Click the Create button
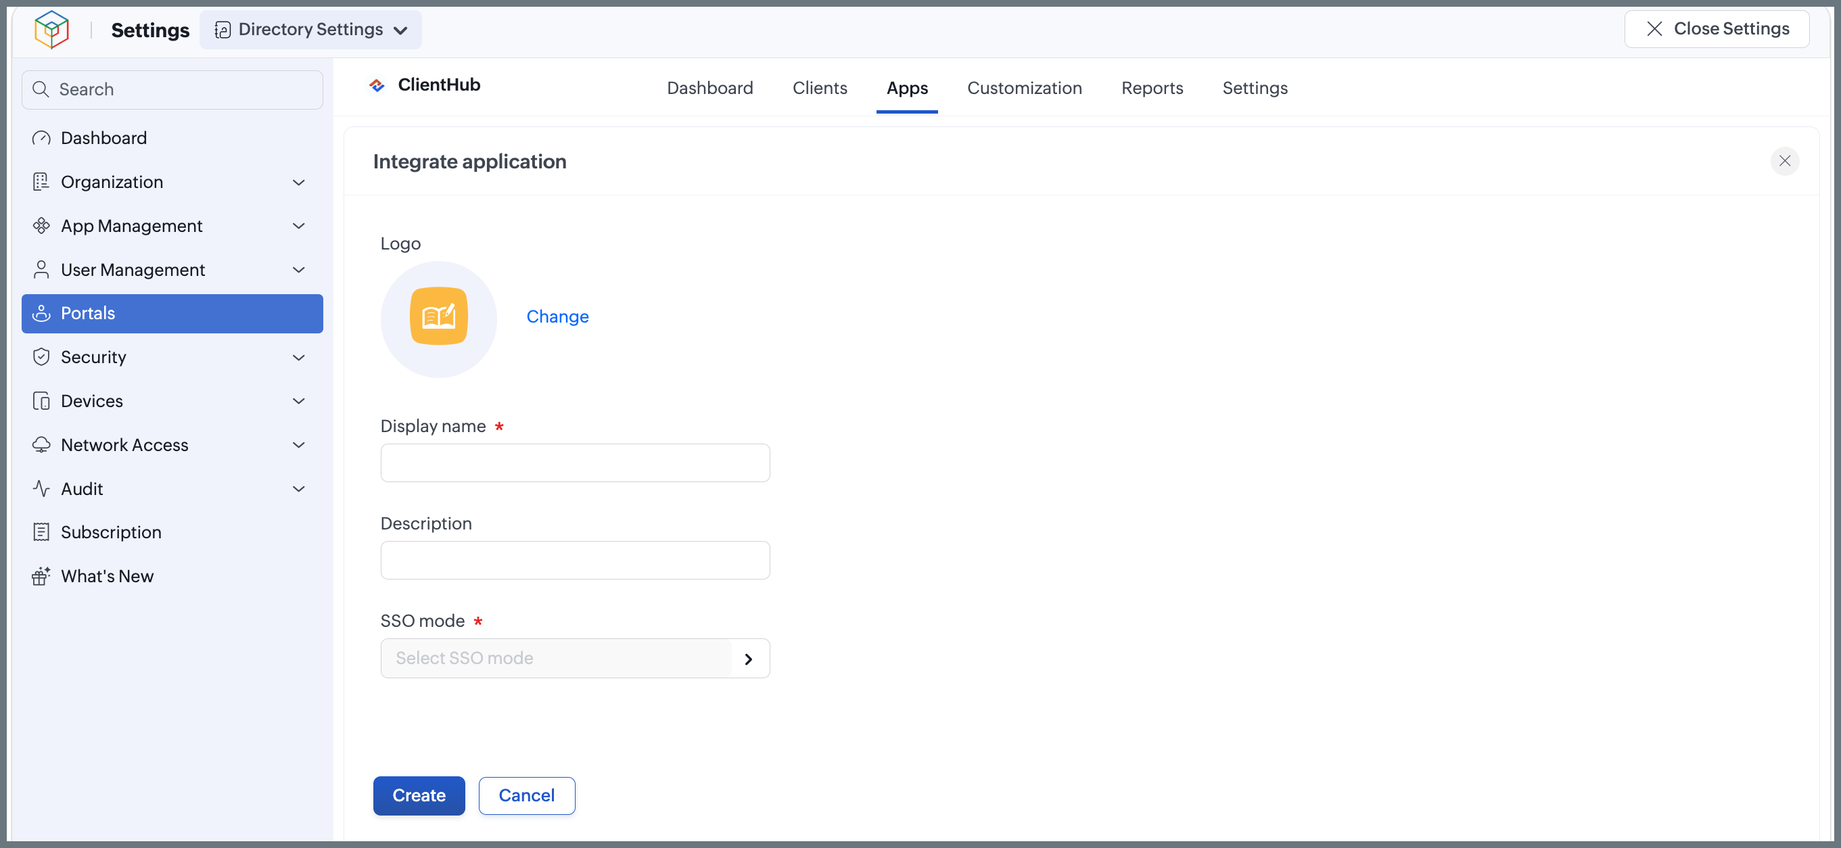This screenshot has height=848, width=1841. tap(419, 796)
